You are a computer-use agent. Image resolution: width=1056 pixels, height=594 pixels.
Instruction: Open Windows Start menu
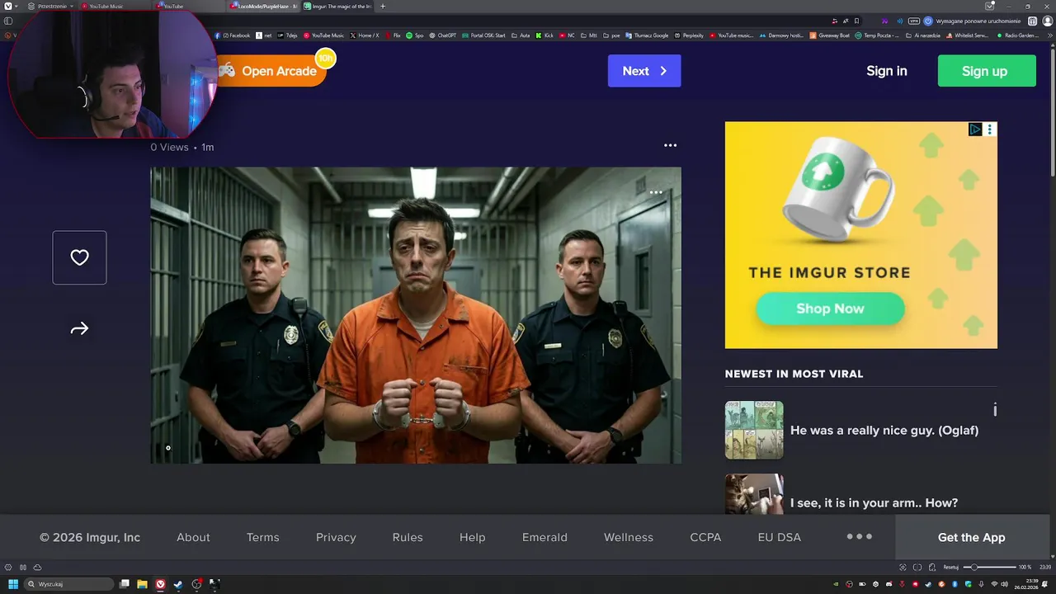12,584
